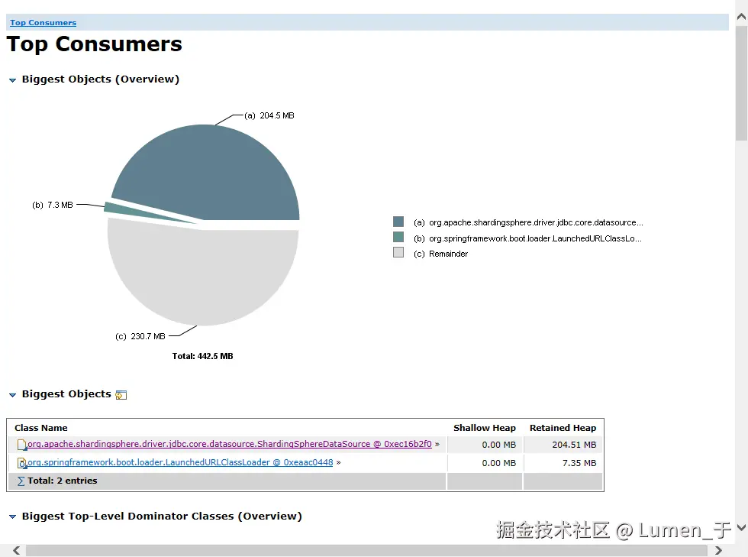
Task: Expand details arrow after LaunchedURLClassLoader link
Action: [x=338, y=462]
